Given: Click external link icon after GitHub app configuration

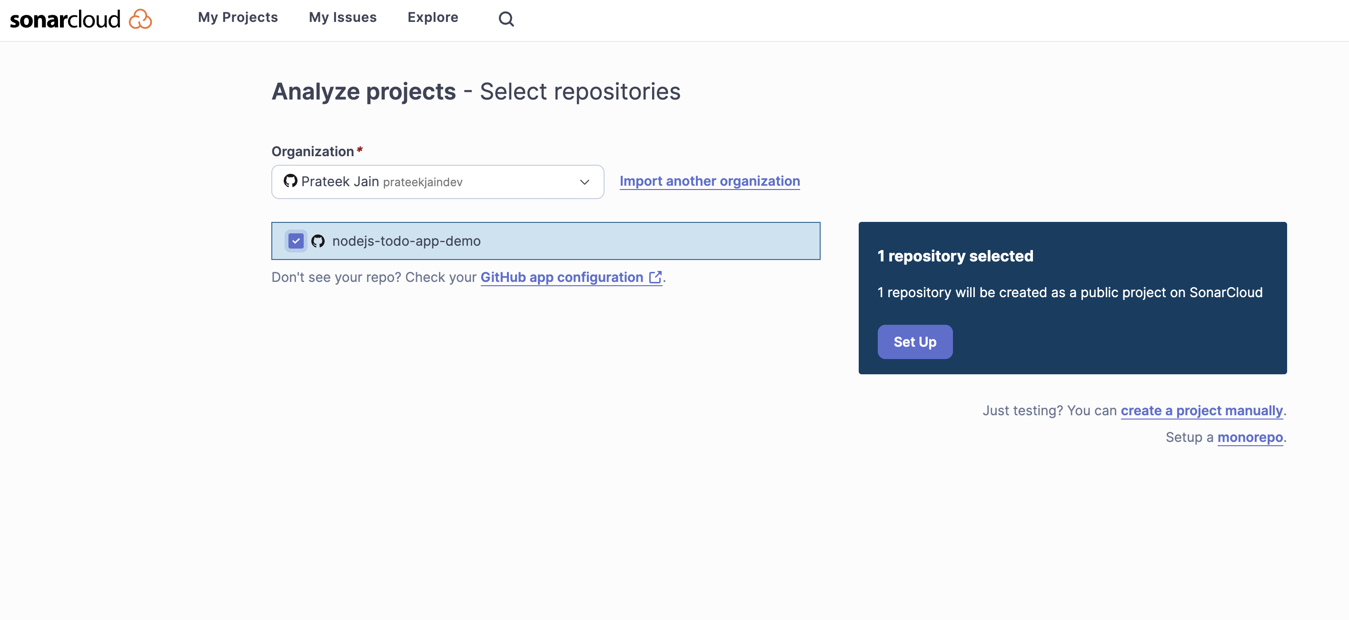Looking at the screenshot, I should click(x=655, y=277).
